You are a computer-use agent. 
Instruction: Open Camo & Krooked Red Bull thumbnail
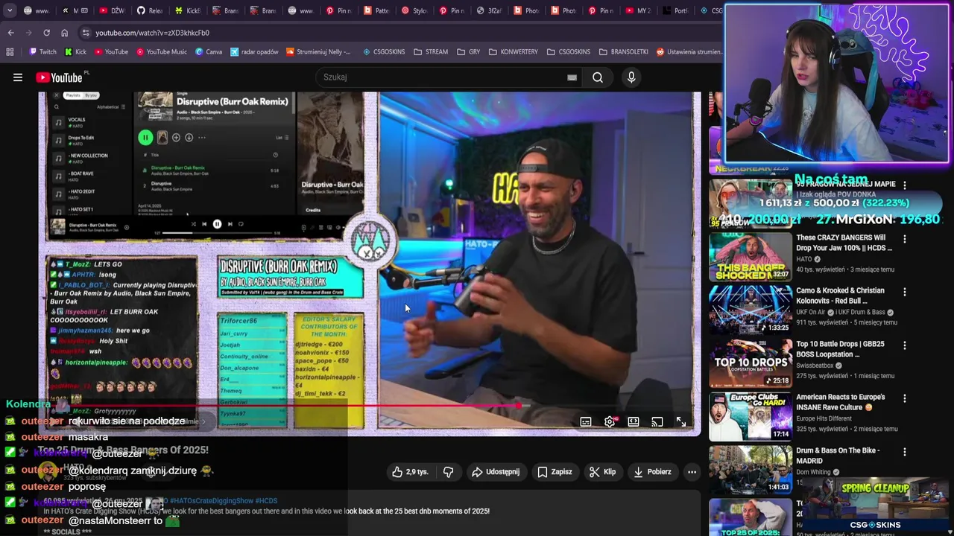(751, 310)
